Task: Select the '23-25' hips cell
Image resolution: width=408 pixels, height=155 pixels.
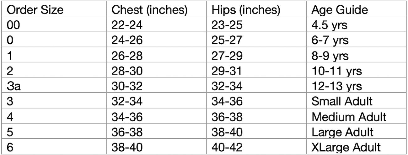Action: [227, 25]
